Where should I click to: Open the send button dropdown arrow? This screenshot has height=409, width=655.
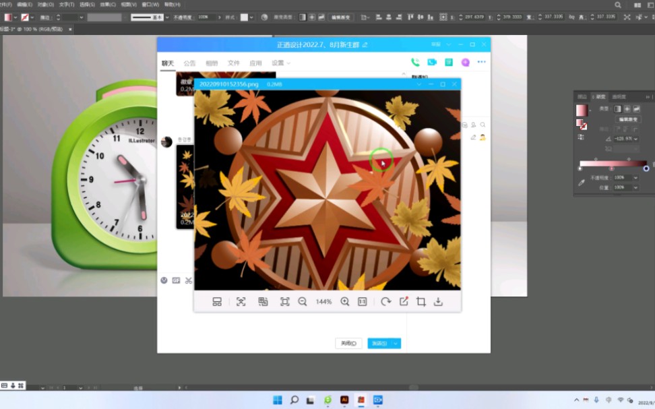pos(397,343)
